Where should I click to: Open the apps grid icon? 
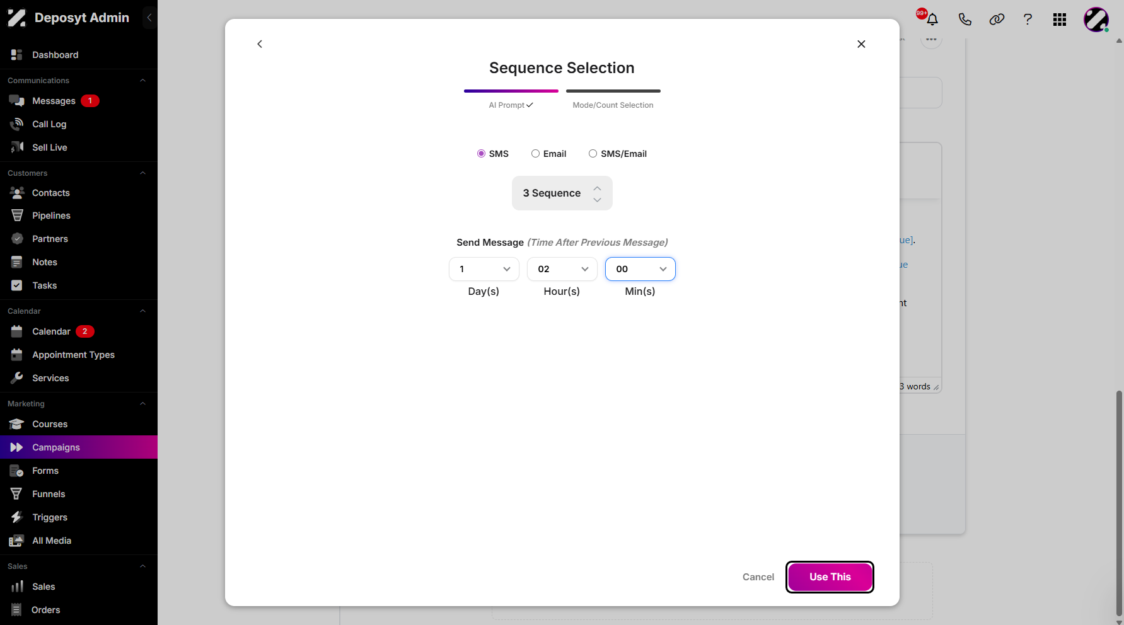pos(1060,20)
